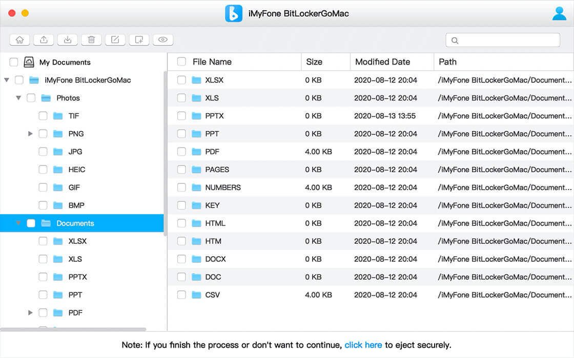Collapse the Documents folder arrow
This screenshot has width=574, height=358.
click(18, 223)
